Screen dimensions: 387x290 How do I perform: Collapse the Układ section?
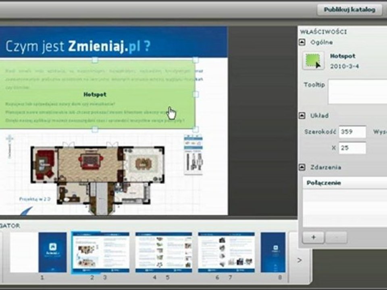pos(302,116)
